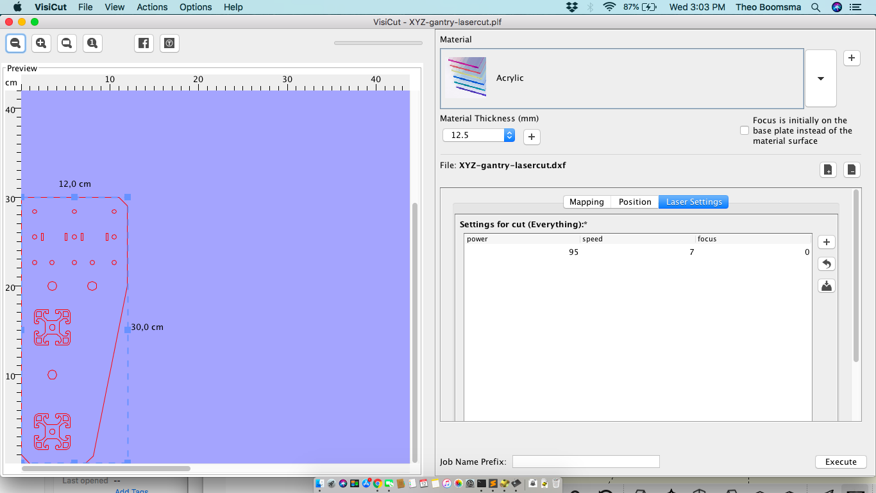
Task: Open the Thingiverse browser icon
Action: point(169,43)
